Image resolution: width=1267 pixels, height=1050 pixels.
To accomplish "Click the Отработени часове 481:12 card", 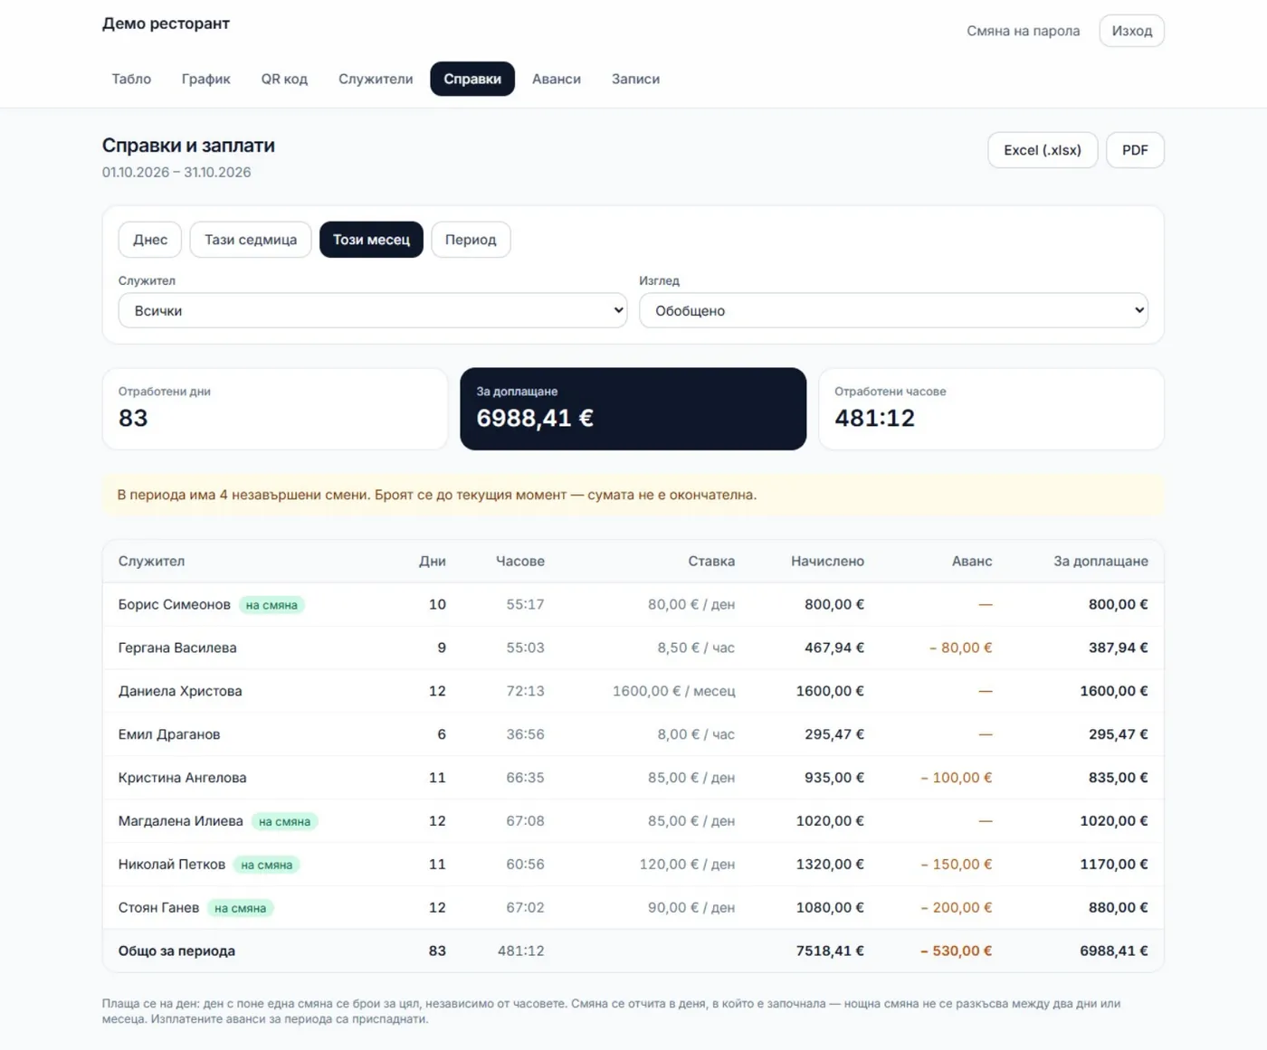I will 991,409.
